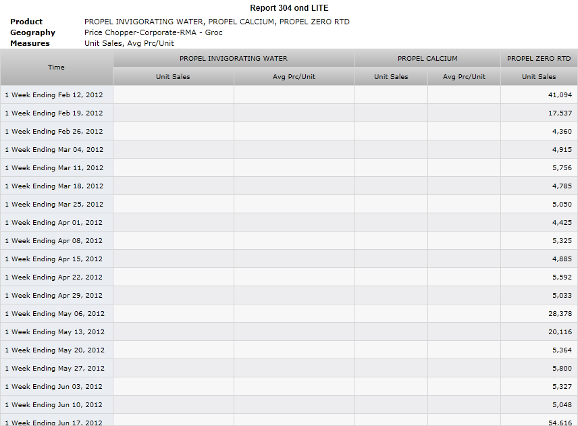Select Avg Prc/Unit header under PROPEL CALCIUM
This screenshot has width=578, height=426.
464,77
